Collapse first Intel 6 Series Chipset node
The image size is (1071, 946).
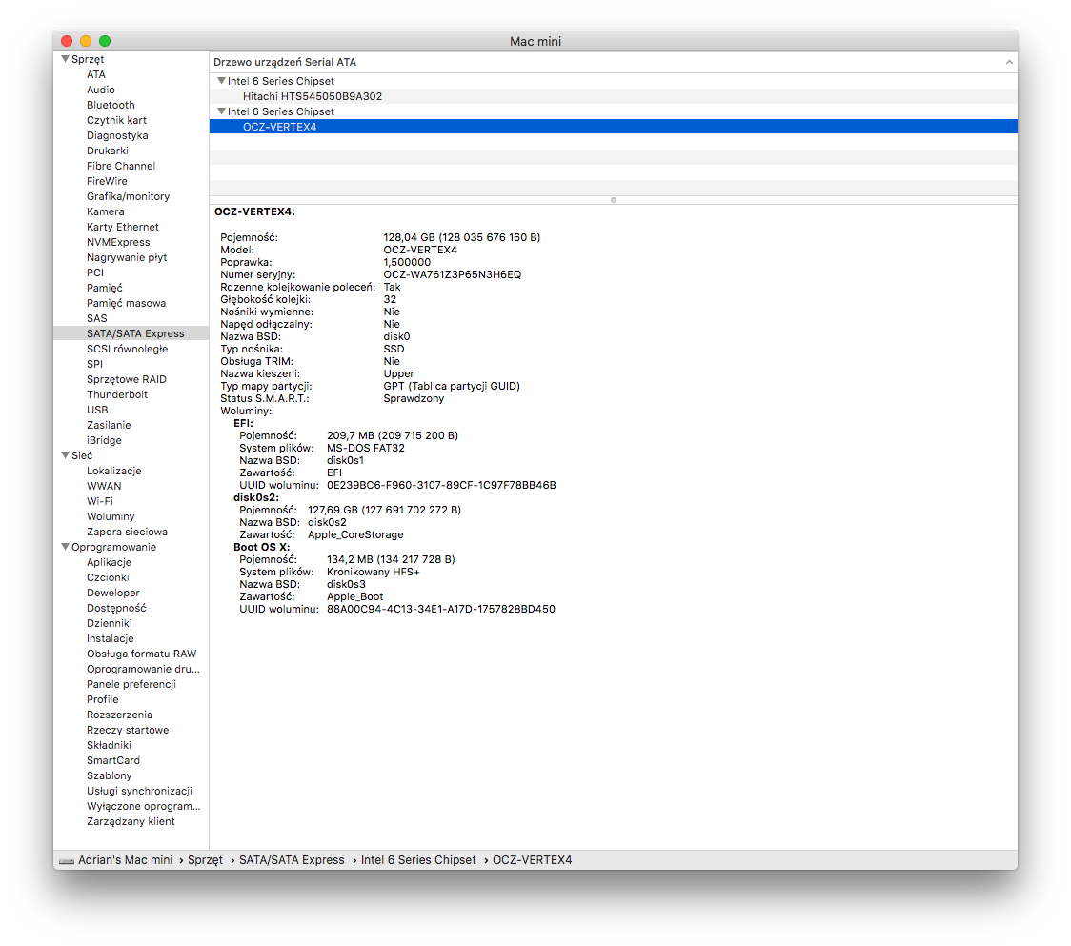coord(221,81)
